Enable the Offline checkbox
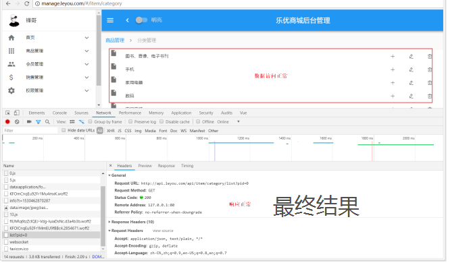 click(x=198, y=121)
